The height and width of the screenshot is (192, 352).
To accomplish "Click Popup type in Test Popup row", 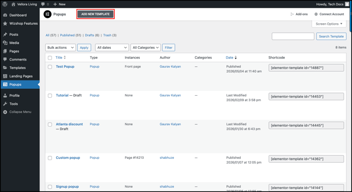I will (94, 67).
